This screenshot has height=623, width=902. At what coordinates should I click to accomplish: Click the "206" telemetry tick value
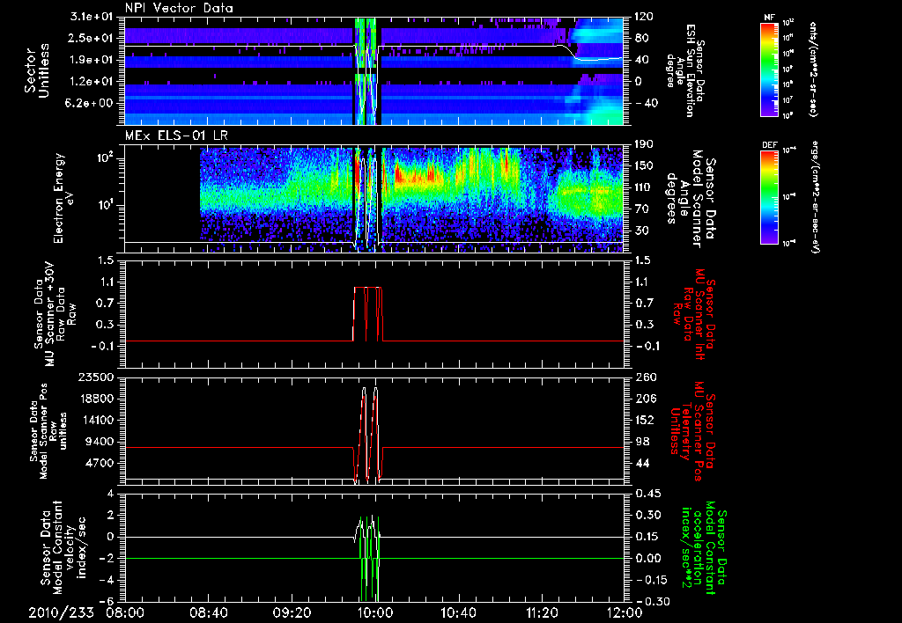(x=644, y=399)
